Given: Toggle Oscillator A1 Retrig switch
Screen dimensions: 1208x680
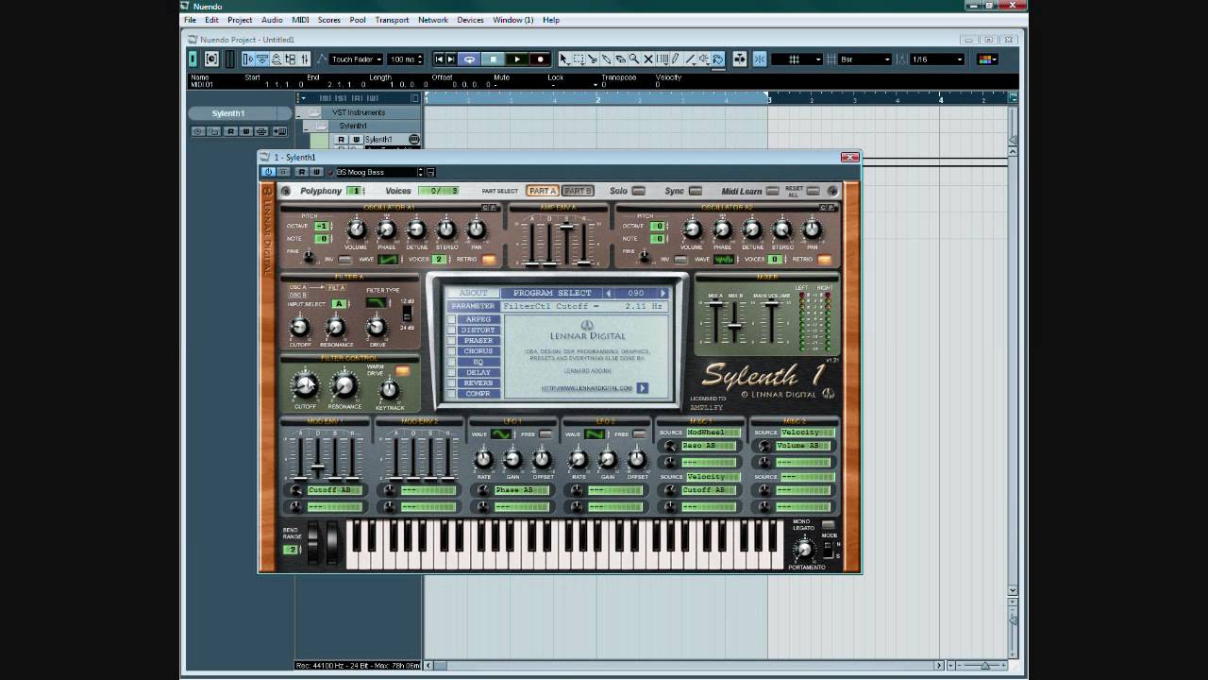Looking at the screenshot, I should 489,260.
